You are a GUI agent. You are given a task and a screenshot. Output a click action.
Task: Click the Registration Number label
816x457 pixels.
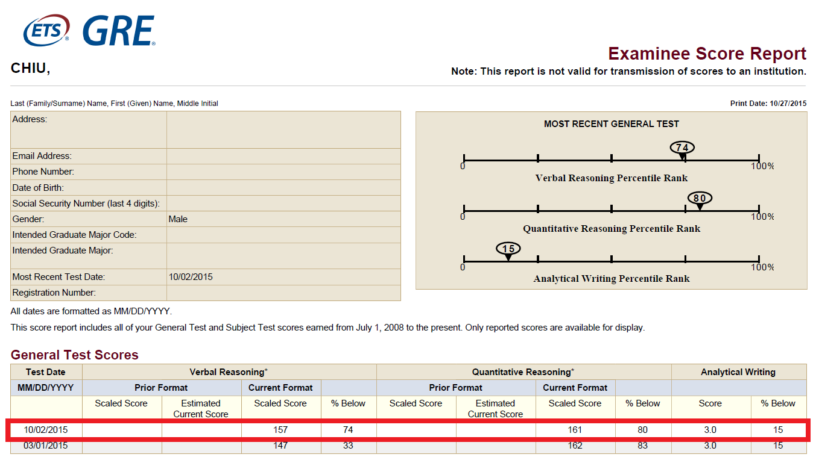(55, 293)
